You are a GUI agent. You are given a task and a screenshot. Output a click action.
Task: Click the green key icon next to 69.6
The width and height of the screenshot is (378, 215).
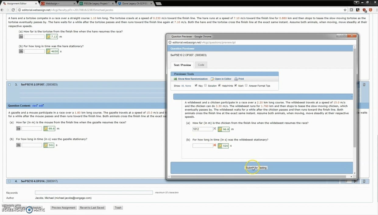(46, 129)
